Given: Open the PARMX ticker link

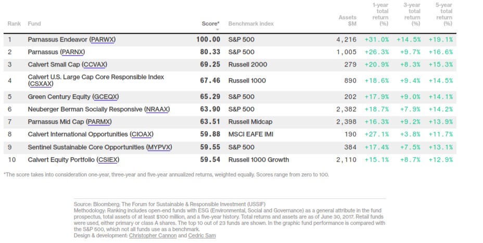Looking at the screenshot, I should point(99,122).
